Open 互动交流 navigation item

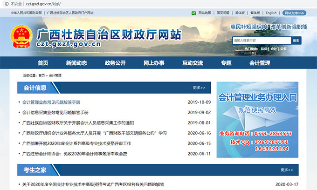click(x=192, y=63)
